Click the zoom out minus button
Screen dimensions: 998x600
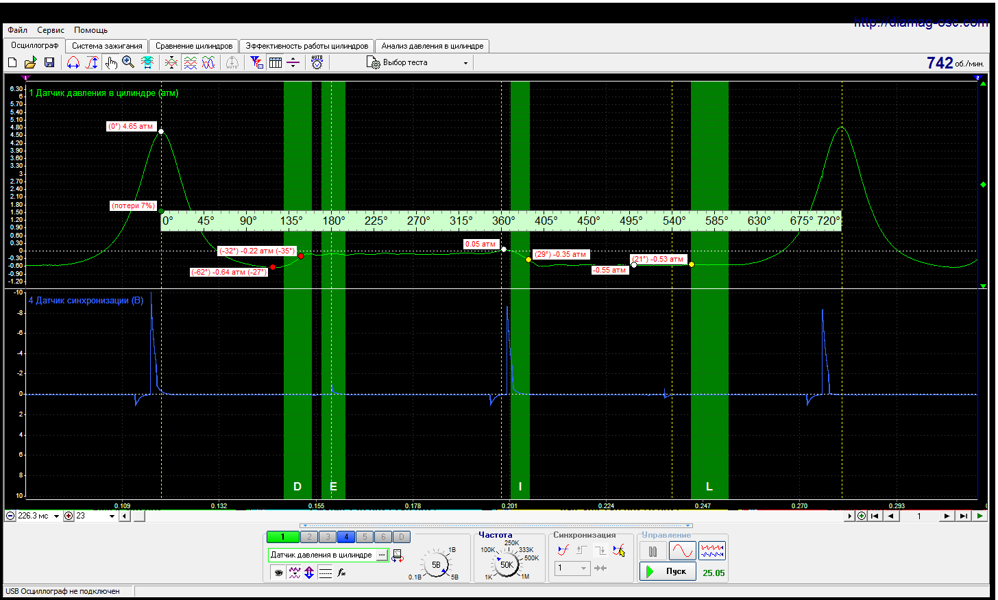click(10, 516)
